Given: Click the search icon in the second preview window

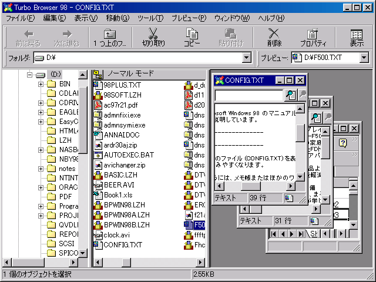Looking at the screenshot, I should click(316, 117).
